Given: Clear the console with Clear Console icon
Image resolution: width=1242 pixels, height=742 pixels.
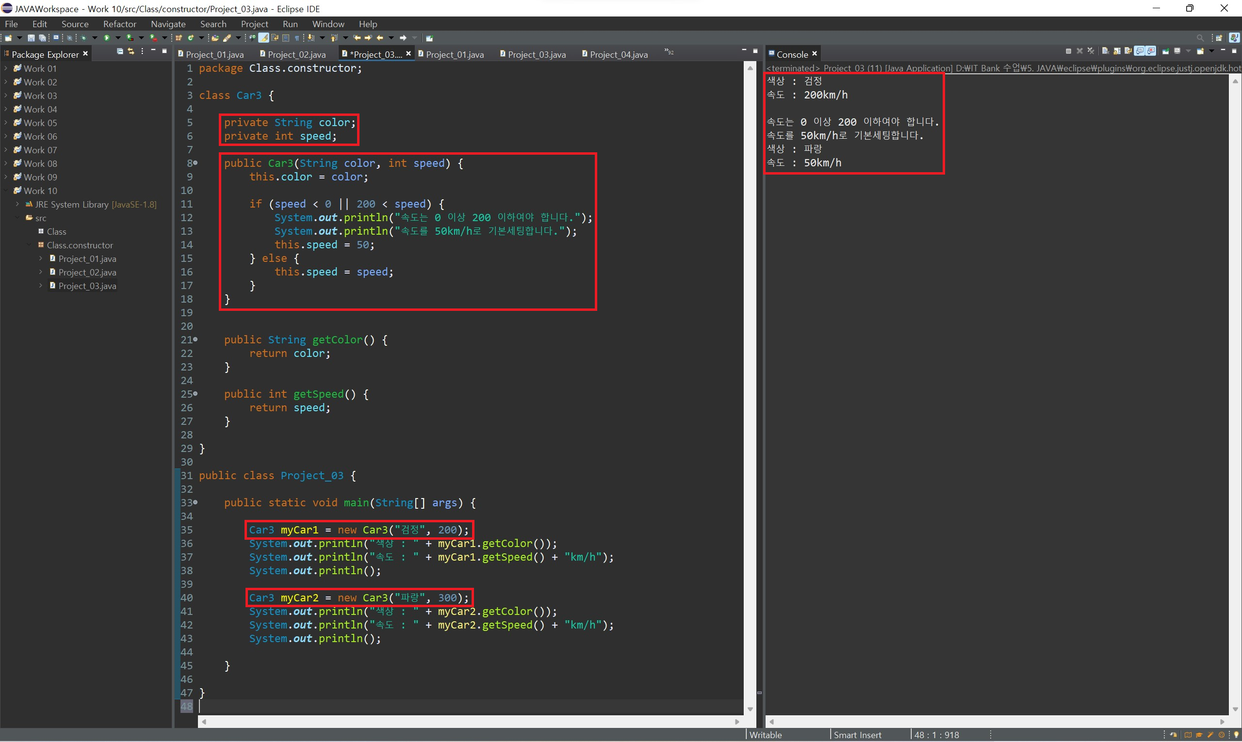Looking at the screenshot, I should click(x=1105, y=51).
